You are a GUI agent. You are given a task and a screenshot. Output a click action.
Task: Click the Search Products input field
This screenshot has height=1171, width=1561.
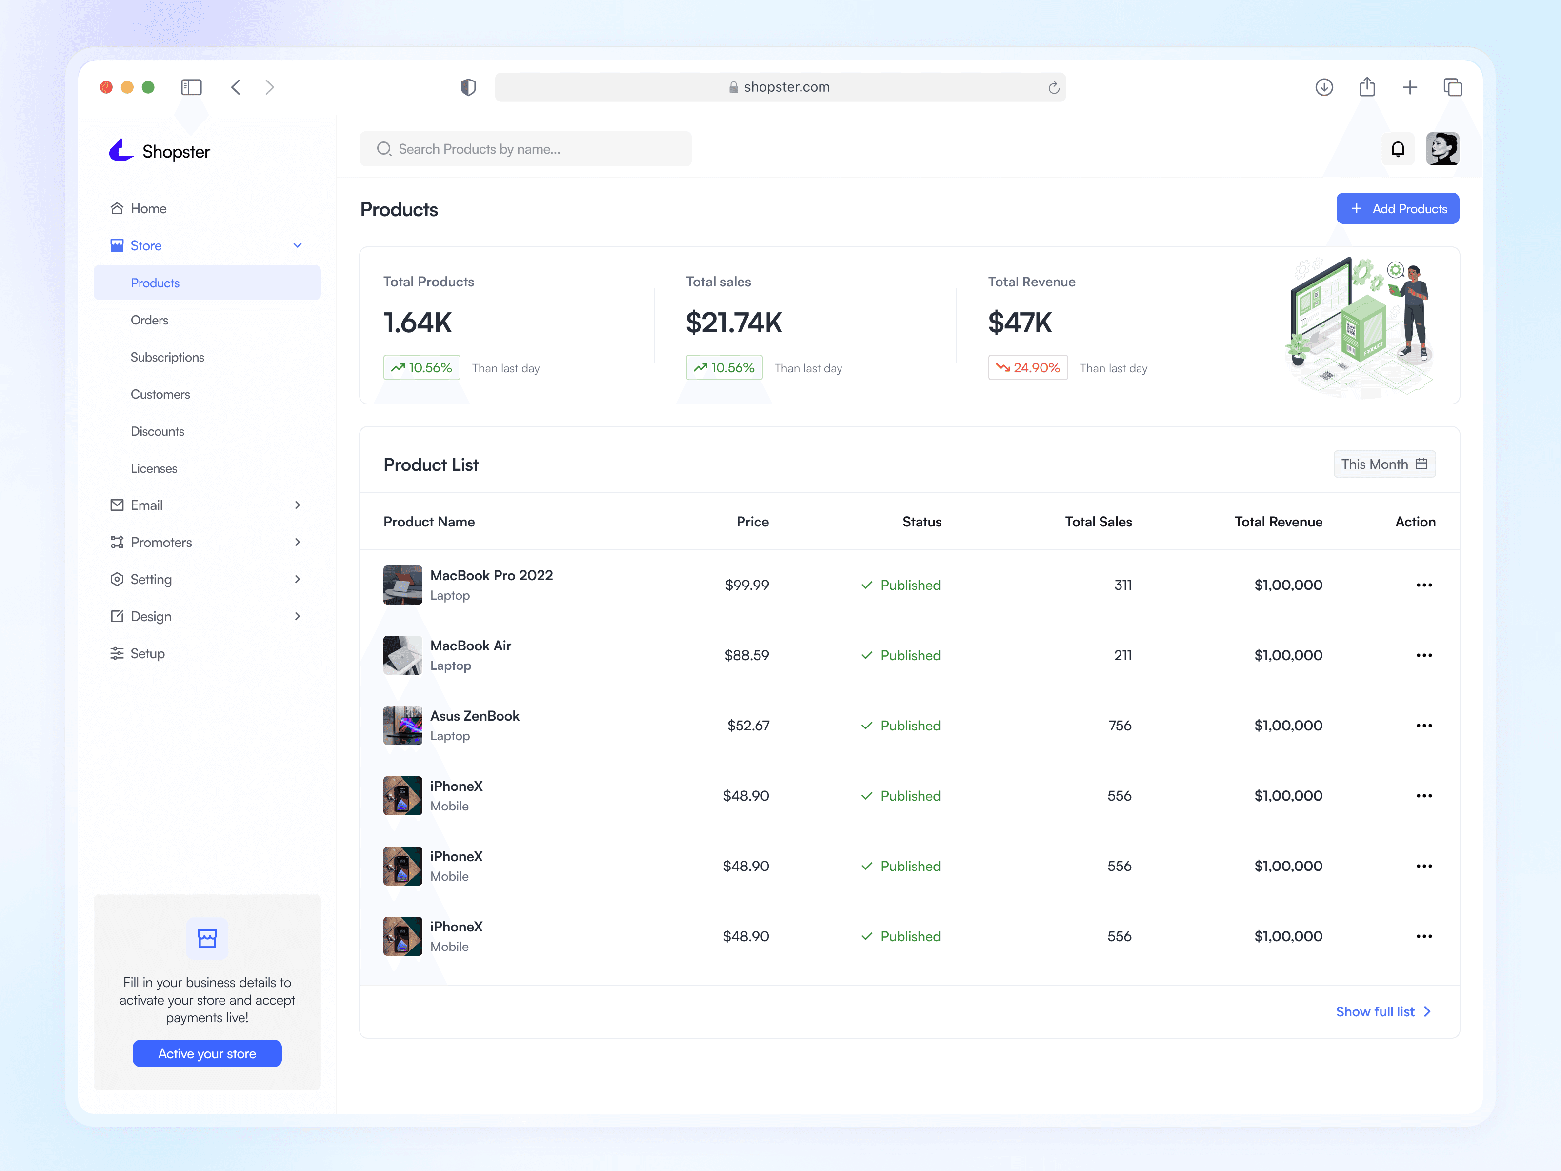pos(526,149)
